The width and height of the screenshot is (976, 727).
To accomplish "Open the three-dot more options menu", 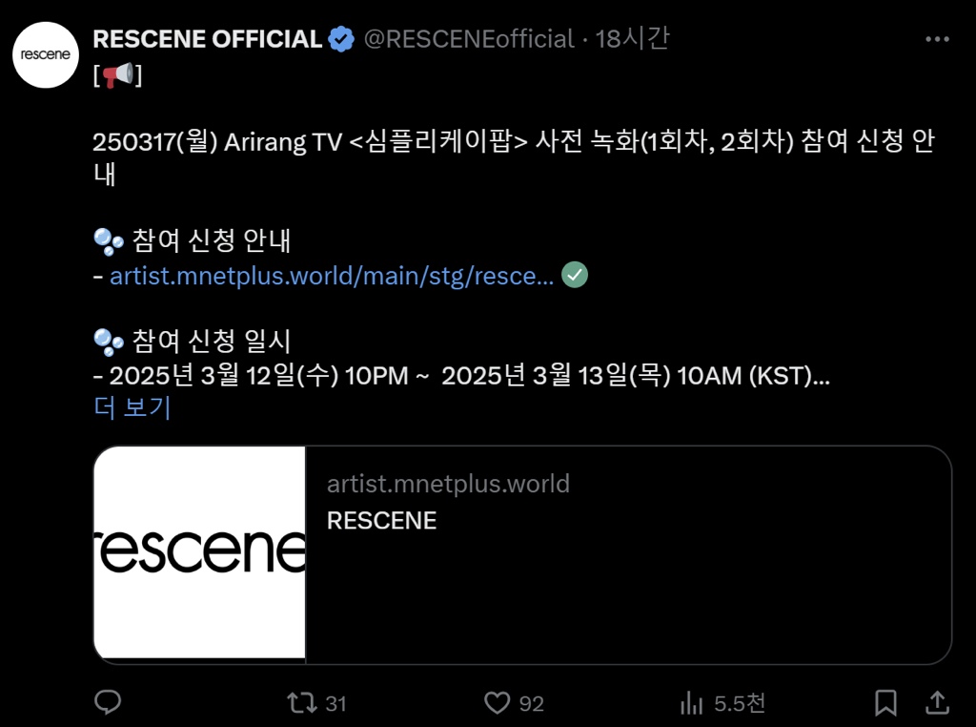I will [x=937, y=39].
